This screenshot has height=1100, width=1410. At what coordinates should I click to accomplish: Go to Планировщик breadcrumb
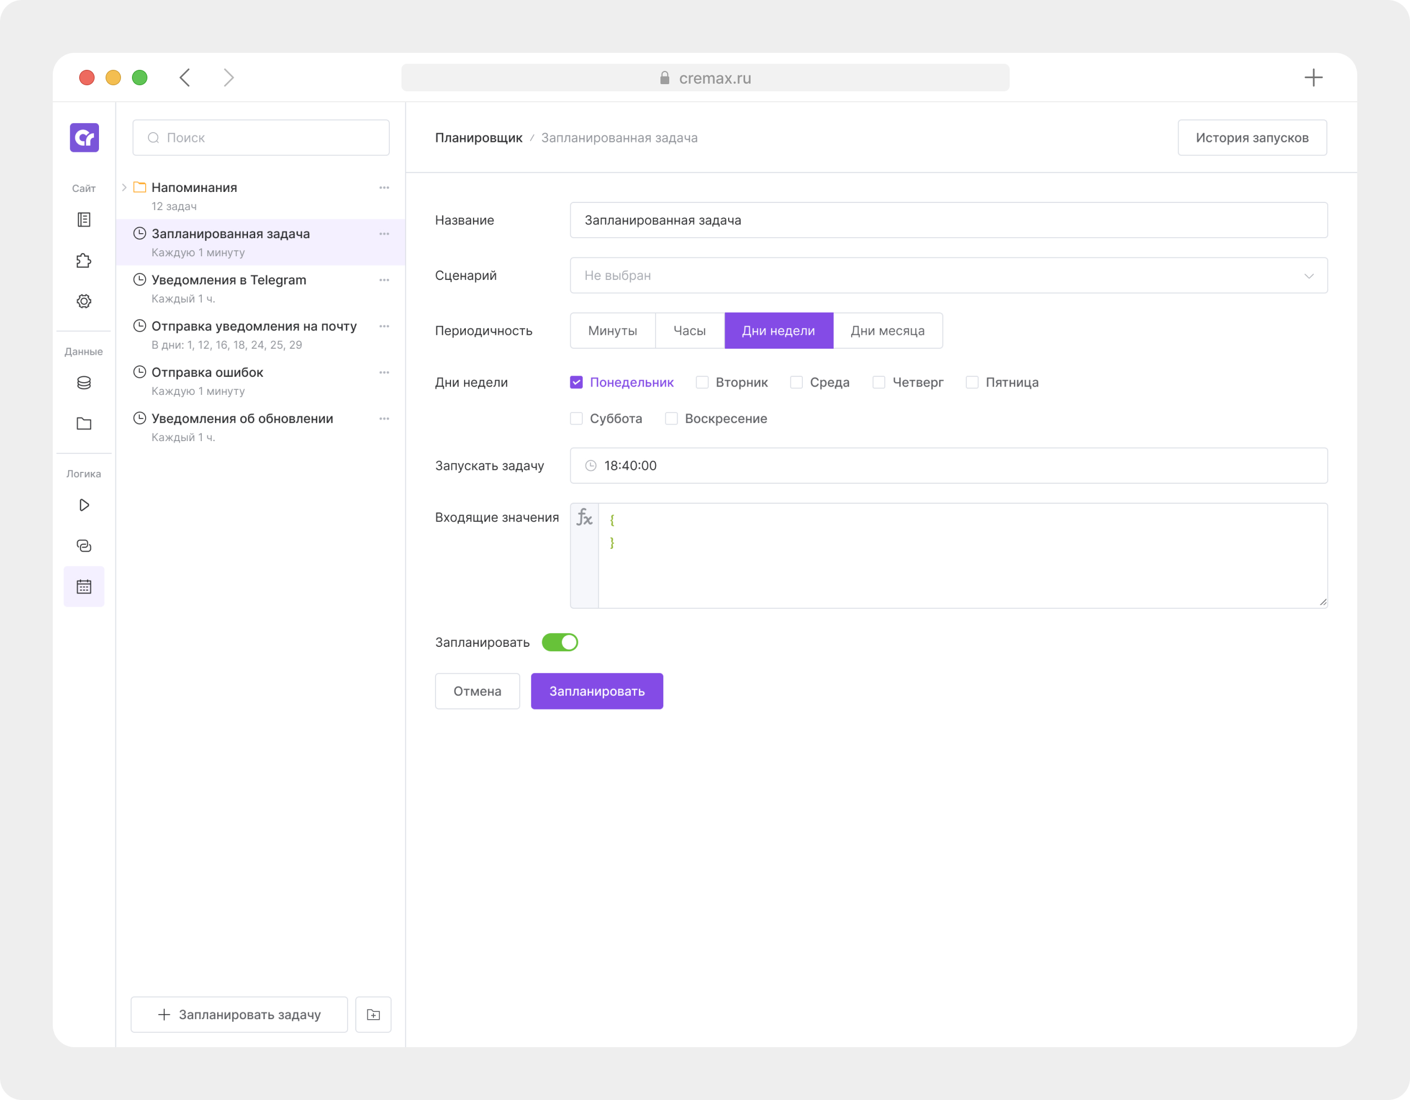[x=478, y=137]
